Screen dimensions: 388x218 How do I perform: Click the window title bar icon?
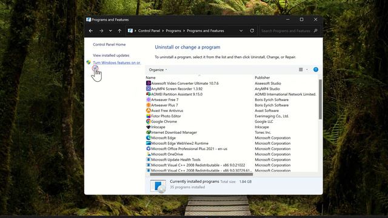click(x=89, y=19)
